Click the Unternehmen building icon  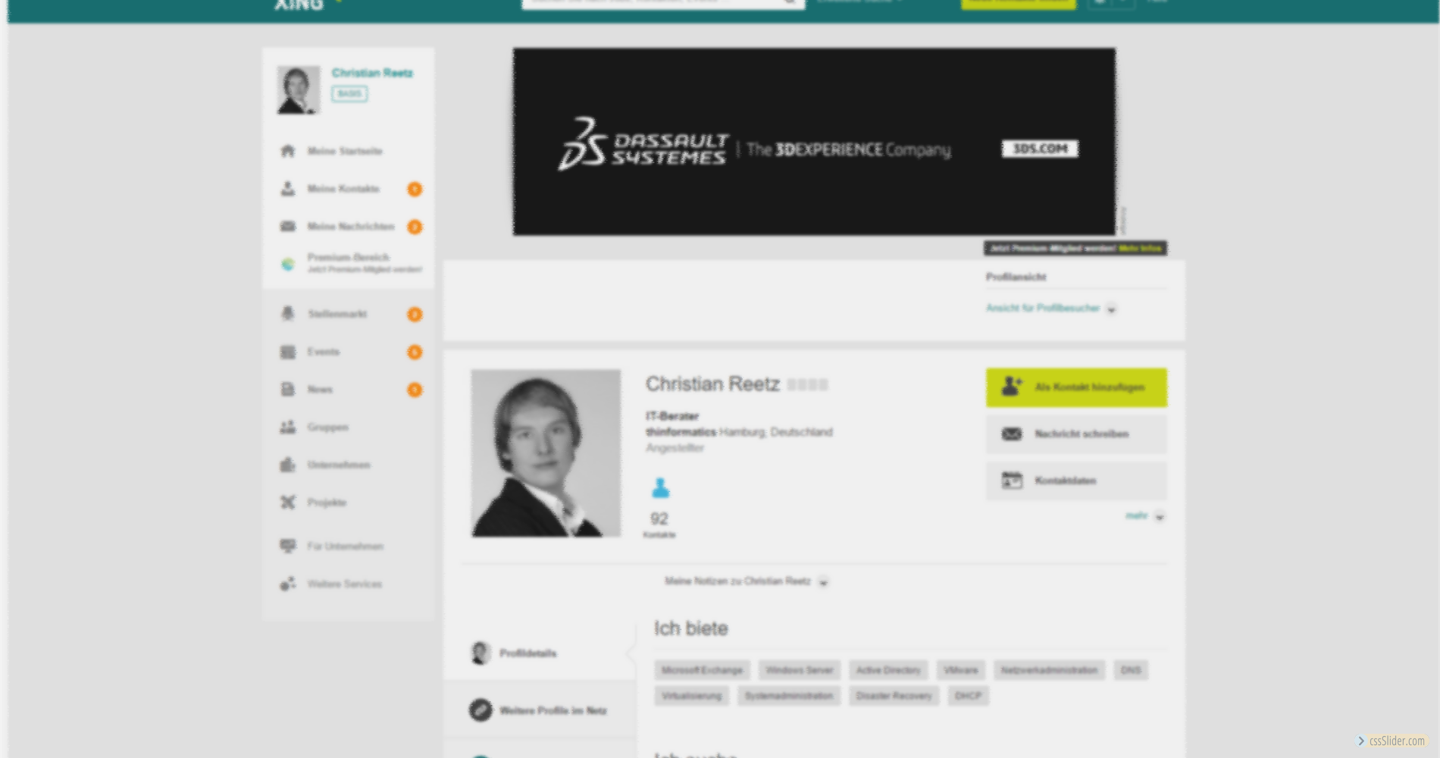[288, 465]
